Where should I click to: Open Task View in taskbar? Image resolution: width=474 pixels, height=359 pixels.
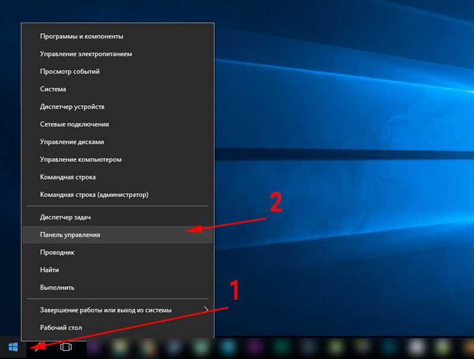[66, 347]
